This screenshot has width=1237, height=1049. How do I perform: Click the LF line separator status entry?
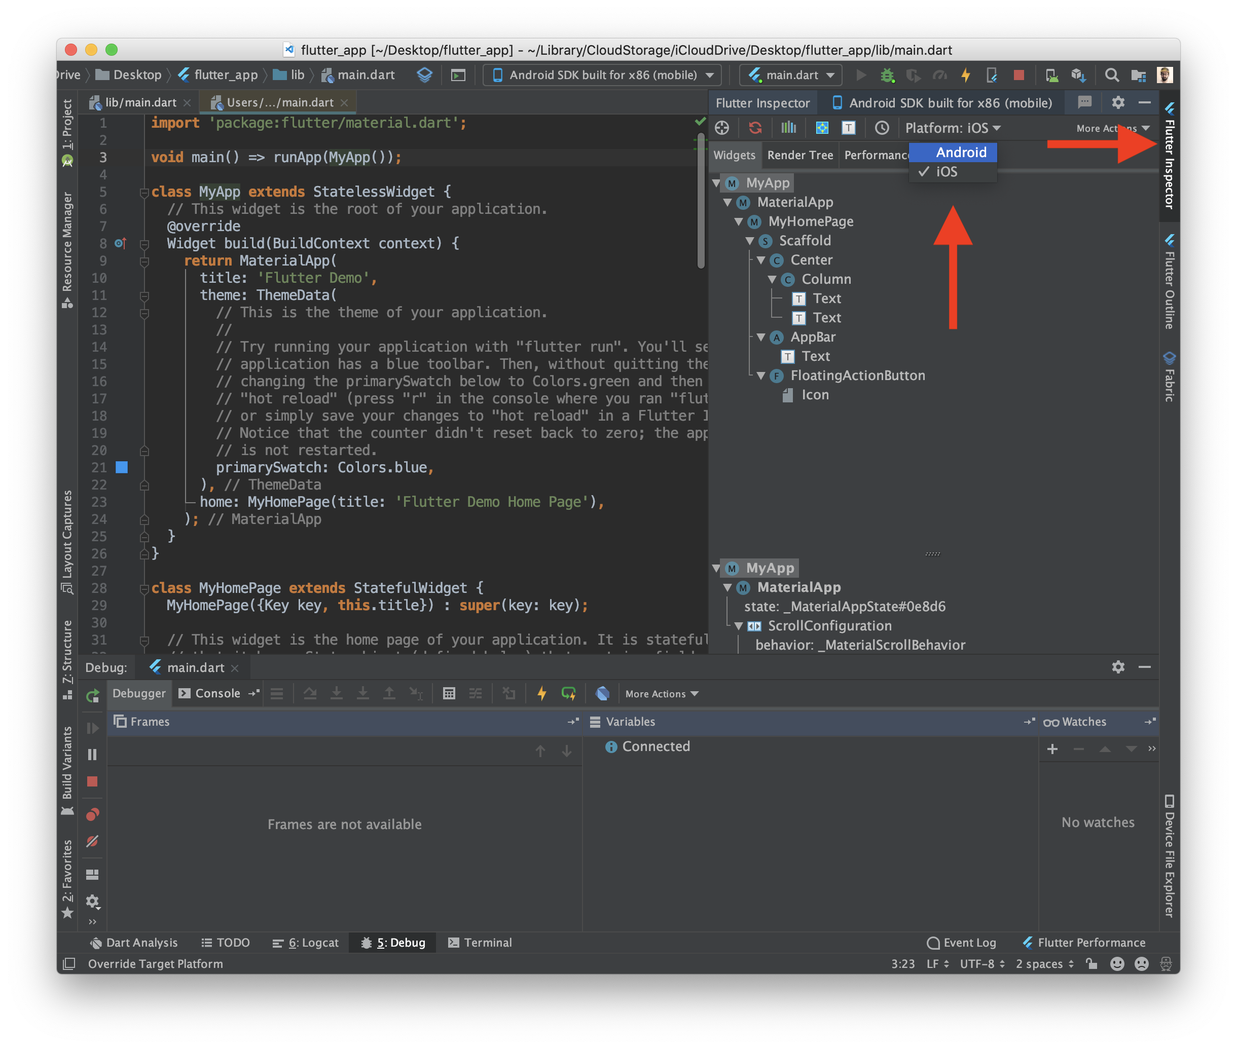[938, 964]
